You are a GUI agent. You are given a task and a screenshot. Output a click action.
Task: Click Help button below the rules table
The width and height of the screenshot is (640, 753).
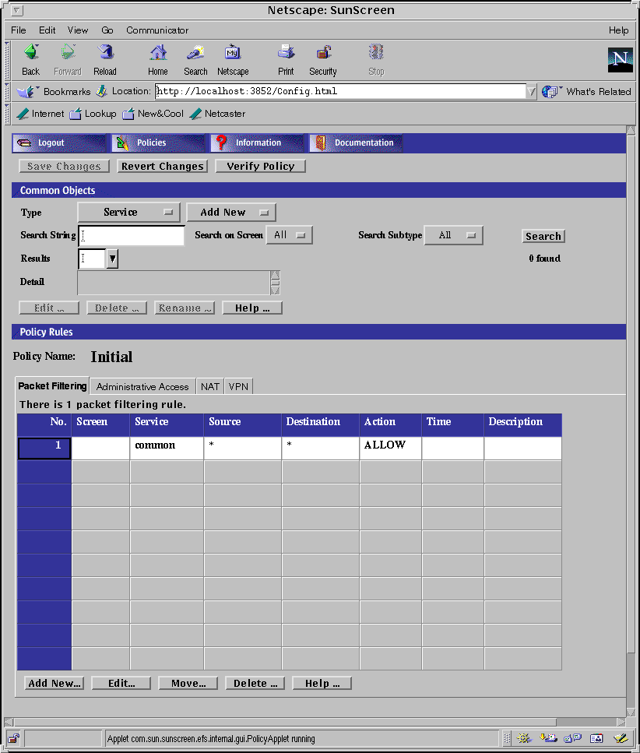(x=322, y=684)
